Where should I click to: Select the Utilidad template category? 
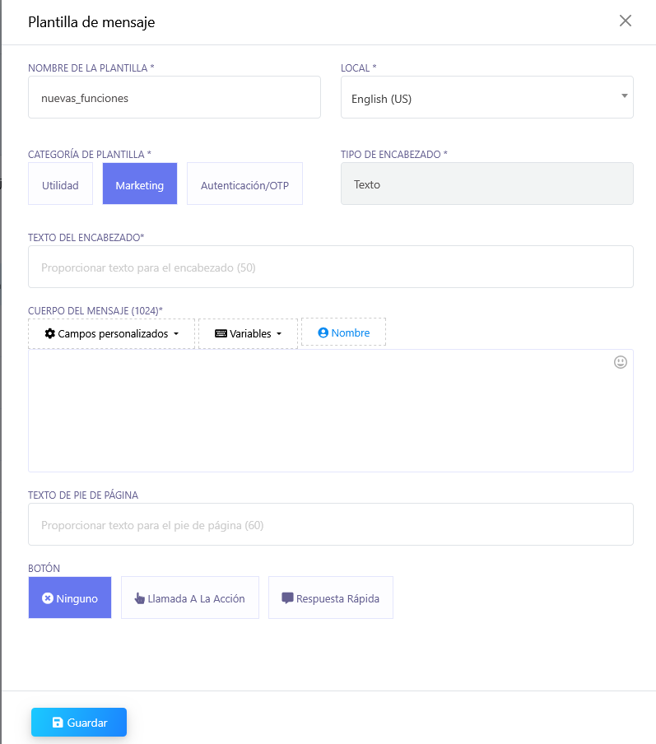click(x=60, y=184)
